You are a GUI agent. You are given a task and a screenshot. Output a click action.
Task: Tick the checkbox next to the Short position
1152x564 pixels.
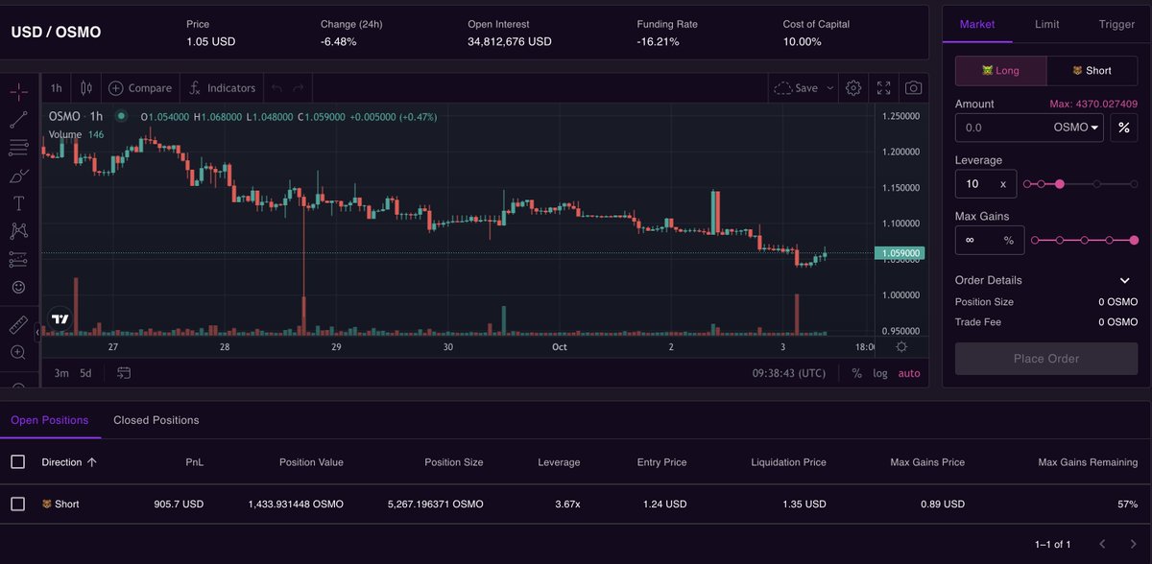point(17,504)
